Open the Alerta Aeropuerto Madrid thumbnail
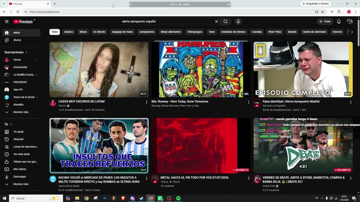Screen dimensions: 360x202 tap(303, 70)
